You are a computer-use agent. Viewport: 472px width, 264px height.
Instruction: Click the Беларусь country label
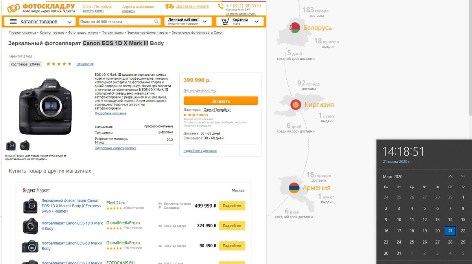(317, 28)
